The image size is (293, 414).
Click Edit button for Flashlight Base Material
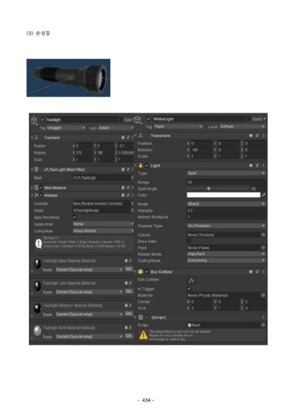[129, 269]
